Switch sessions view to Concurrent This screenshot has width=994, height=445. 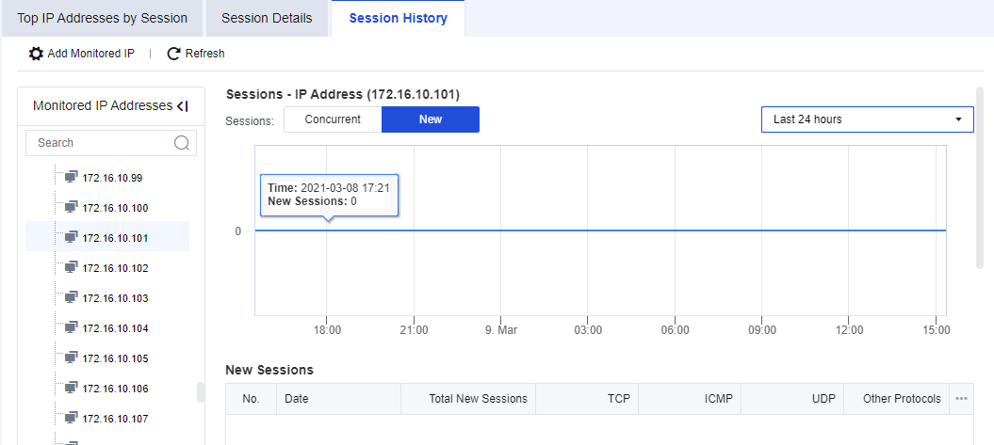point(333,119)
